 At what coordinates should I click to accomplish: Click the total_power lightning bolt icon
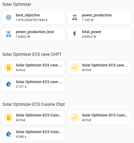(75, 34)
